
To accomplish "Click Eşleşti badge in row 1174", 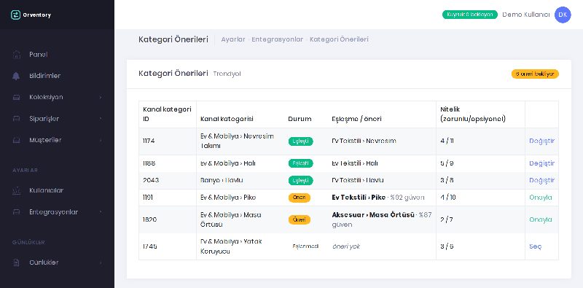I will click(x=300, y=141).
